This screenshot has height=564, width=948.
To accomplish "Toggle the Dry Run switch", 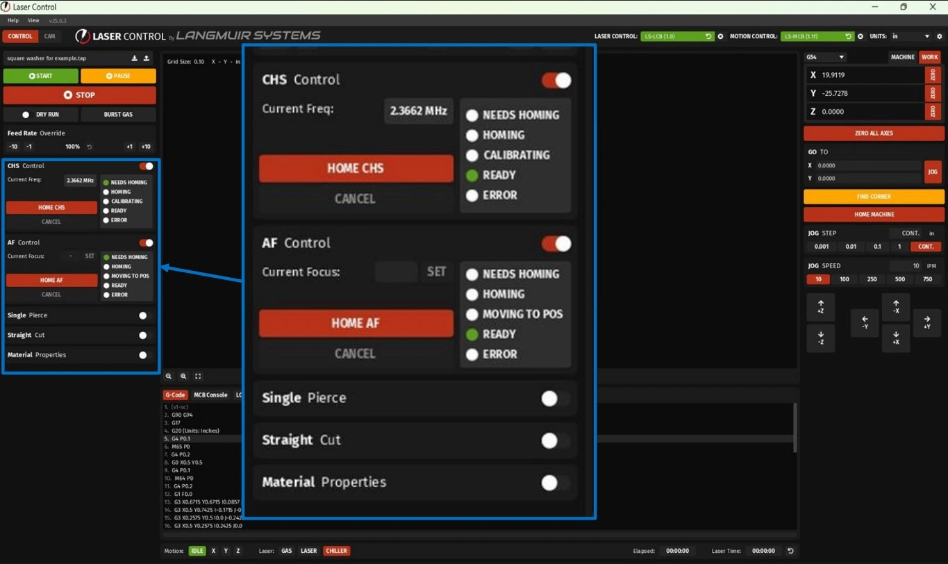I will coord(26,115).
